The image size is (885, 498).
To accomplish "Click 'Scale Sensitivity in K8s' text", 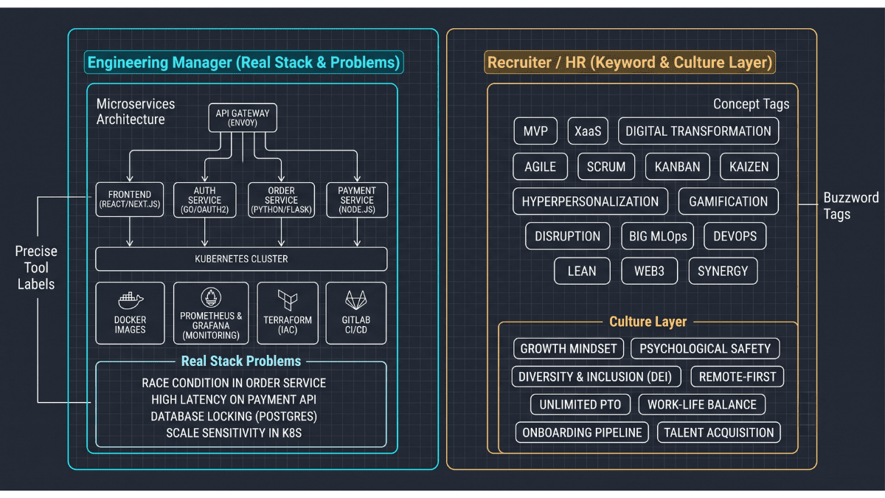I will point(234,432).
